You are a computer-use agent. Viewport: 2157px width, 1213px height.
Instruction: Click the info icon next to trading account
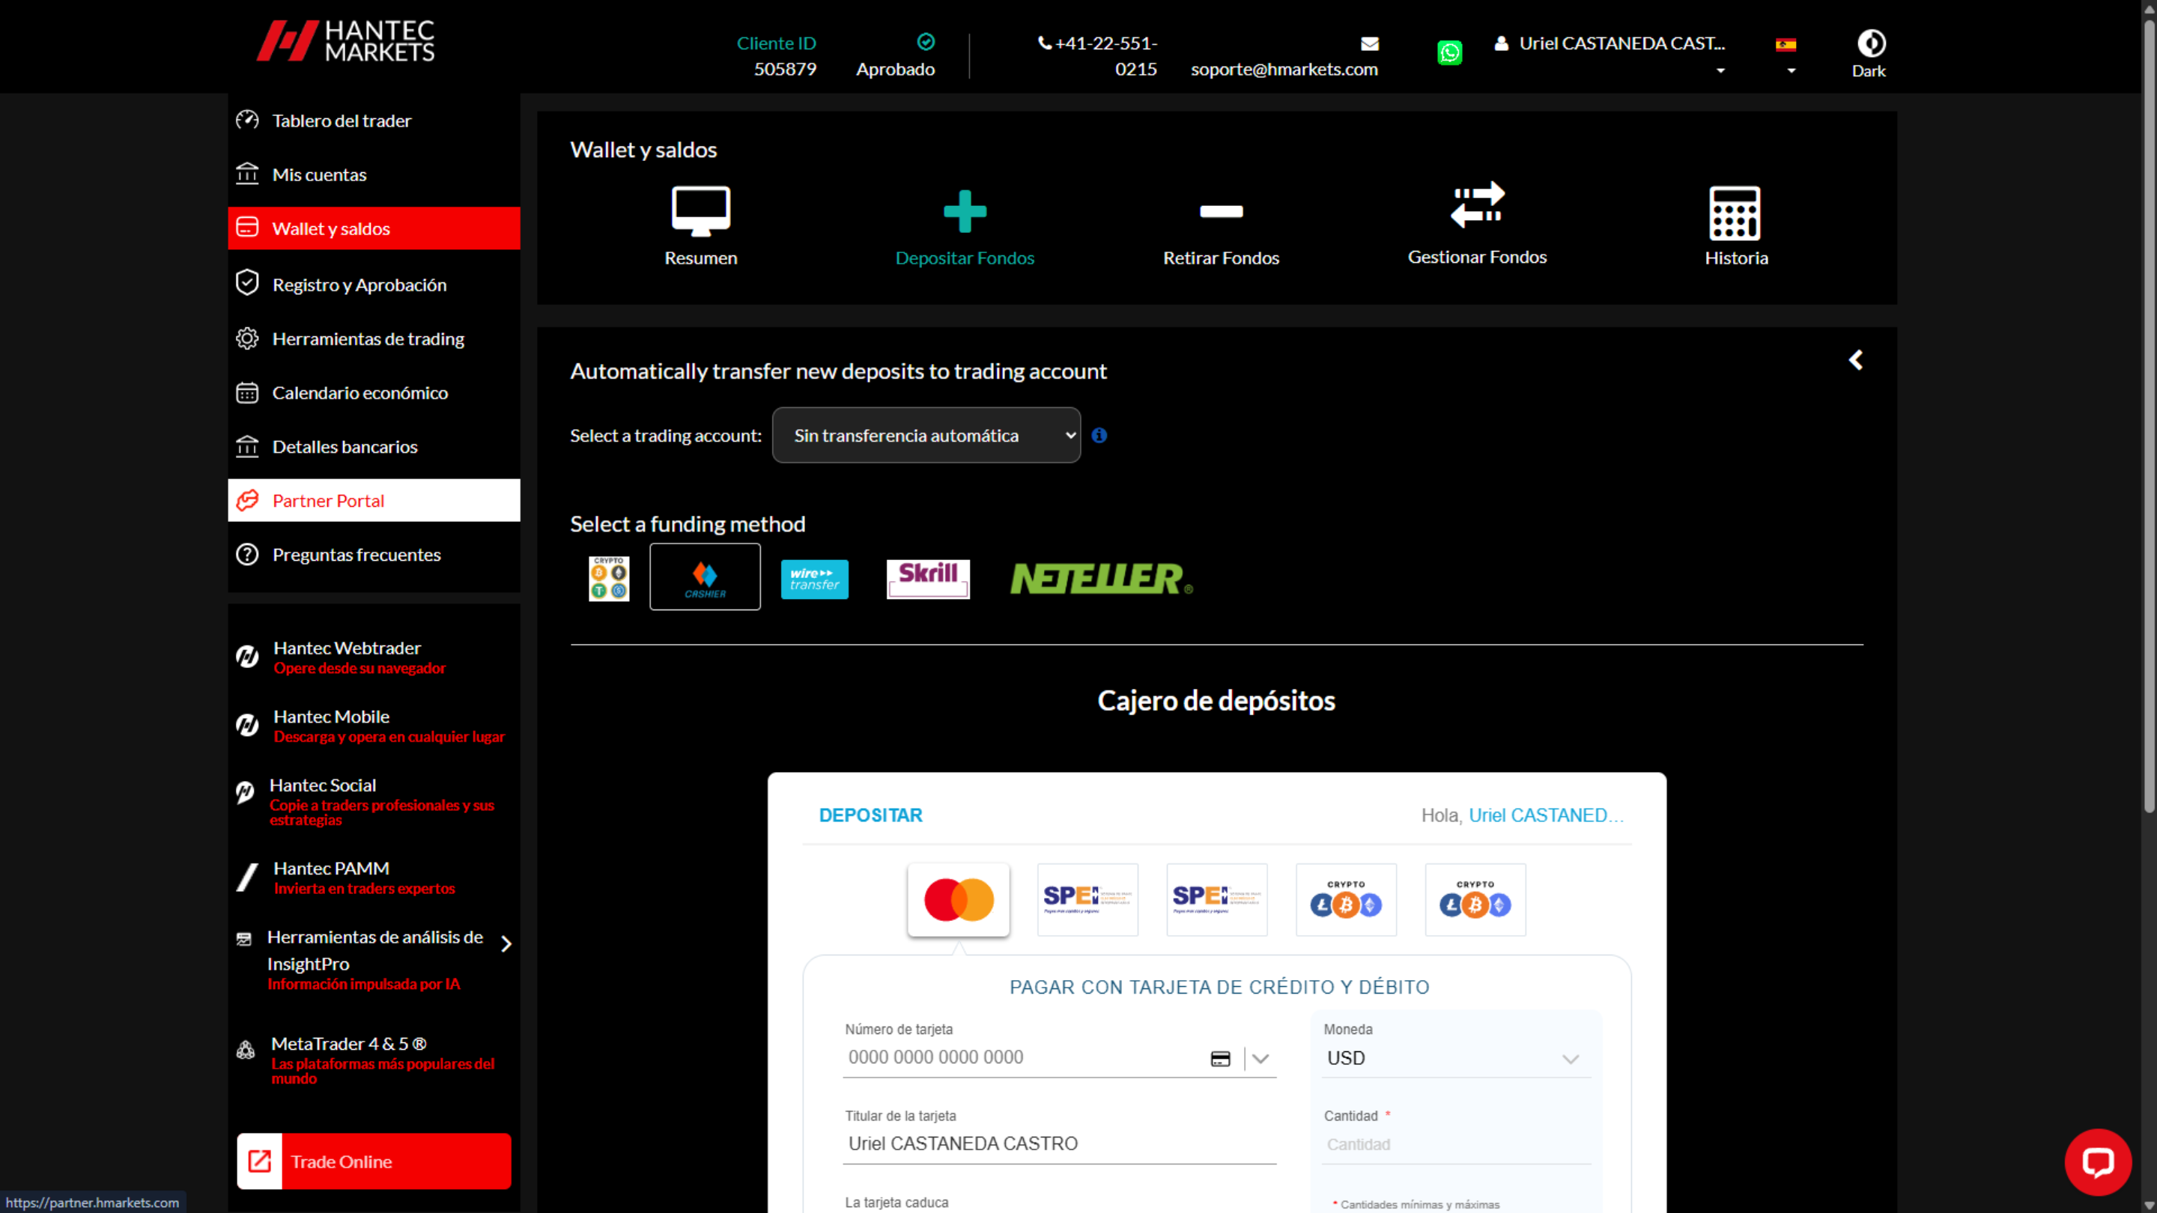tap(1099, 435)
